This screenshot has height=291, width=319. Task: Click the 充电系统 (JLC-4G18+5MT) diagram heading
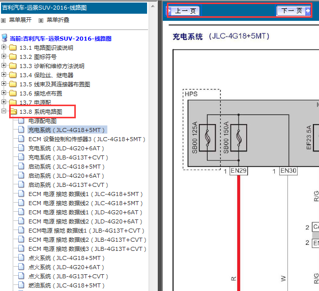point(221,37)
